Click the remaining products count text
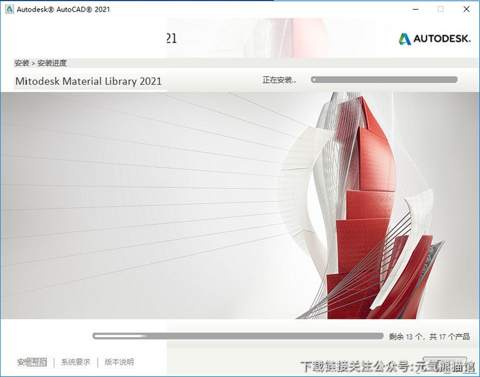Screen dimensions: 480x377 (x=429, y=337)
